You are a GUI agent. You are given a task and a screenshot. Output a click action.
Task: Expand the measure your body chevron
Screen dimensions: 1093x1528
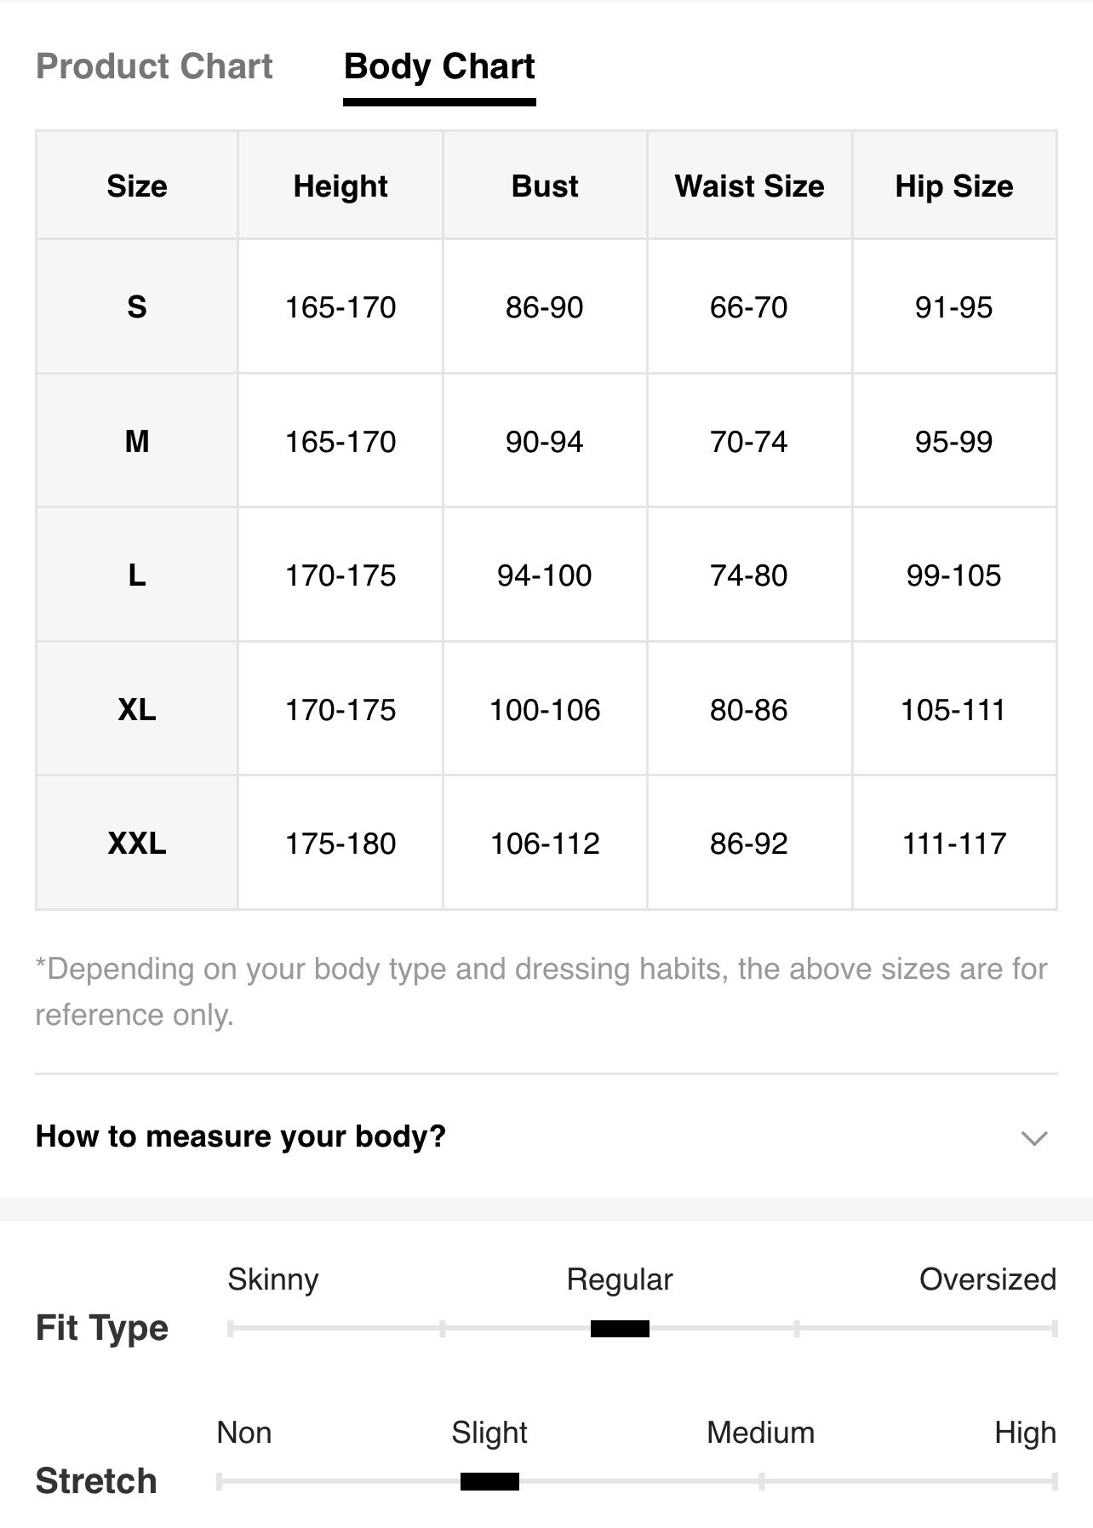(1033, 1138)
